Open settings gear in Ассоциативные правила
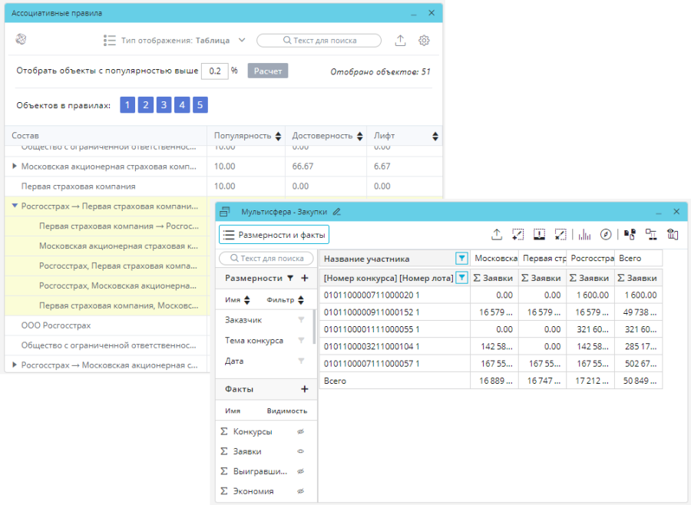The height and width of the screenshot is (505, 691). pyautogui.click(x=424, y=41)
